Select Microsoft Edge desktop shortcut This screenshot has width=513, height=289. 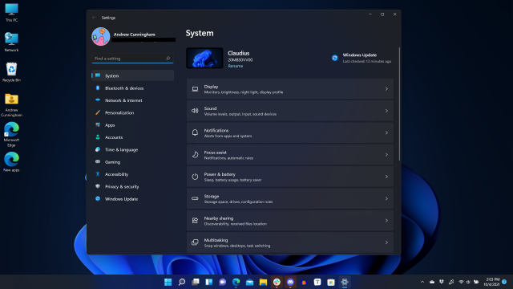[x=11, y=134]
